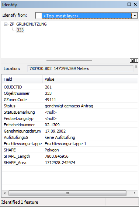The width and height of the screenshot is (139, 207).
Task: Select the value Erschliessungsetappe 1
Action: (66, 144)
